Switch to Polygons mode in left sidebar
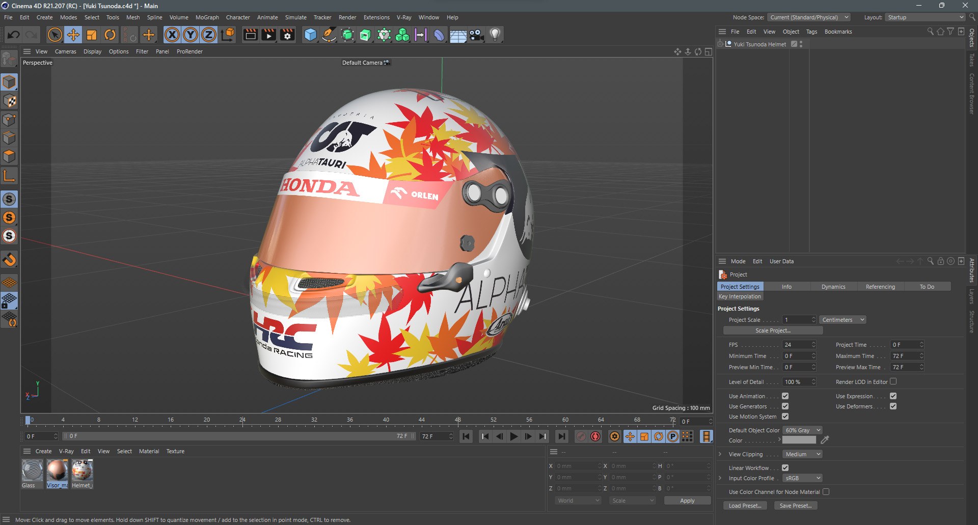Screen dimensions: 978x525 [9, 156]
